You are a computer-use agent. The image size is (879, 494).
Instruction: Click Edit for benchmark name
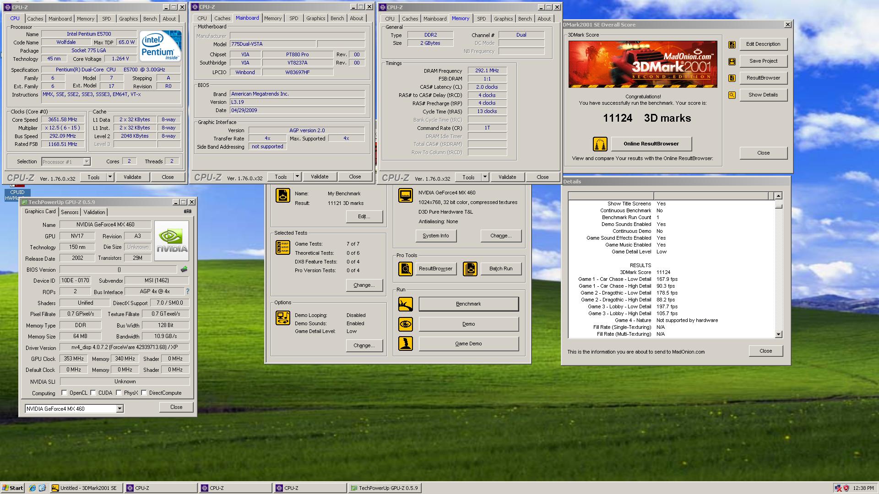364,216
